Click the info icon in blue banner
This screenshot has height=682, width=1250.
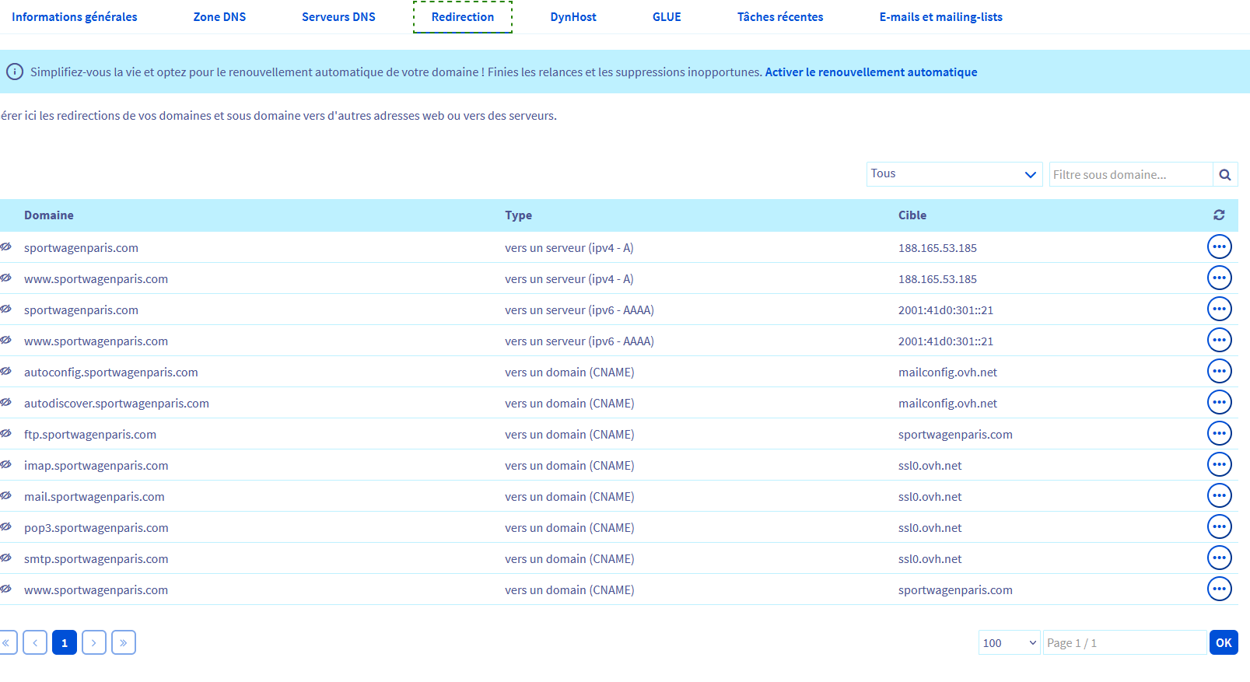[15, 72]
